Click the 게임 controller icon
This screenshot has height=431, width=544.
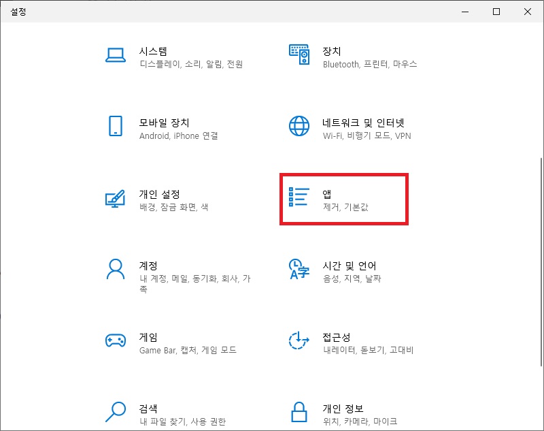(x=116, y=340)
